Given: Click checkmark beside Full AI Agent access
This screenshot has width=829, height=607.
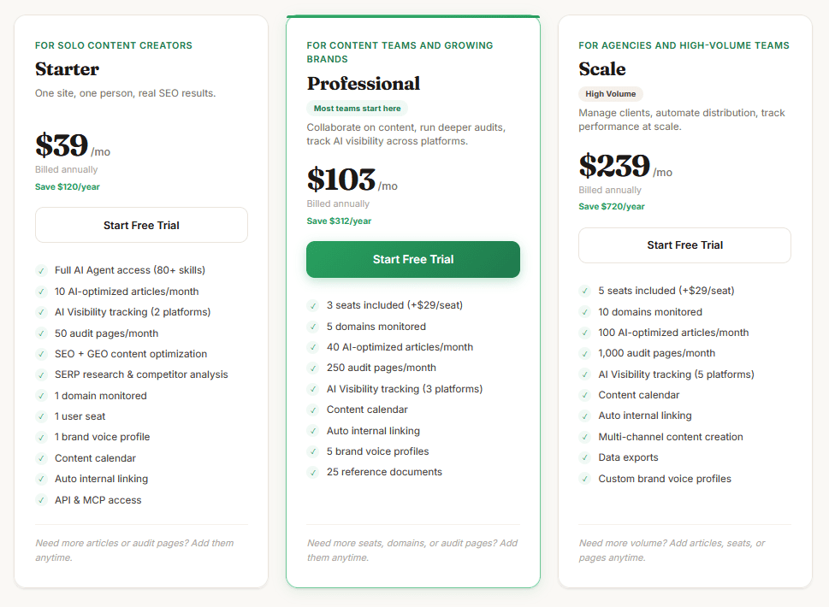Looking at the screenshot, I should (41, 270).
